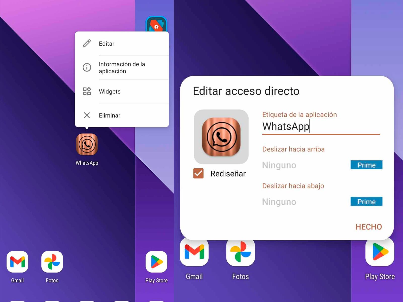Select Ninguno under Deslizar hacia abajo
Screen dimensions: 403x302
pos(279,202)
